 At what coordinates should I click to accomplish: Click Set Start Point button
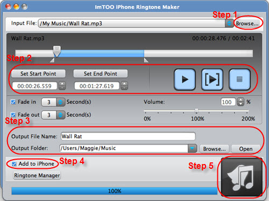pyautogui.click(x=38, y=73)
